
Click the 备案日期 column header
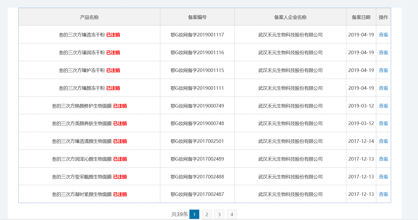[x=361, y=17]
